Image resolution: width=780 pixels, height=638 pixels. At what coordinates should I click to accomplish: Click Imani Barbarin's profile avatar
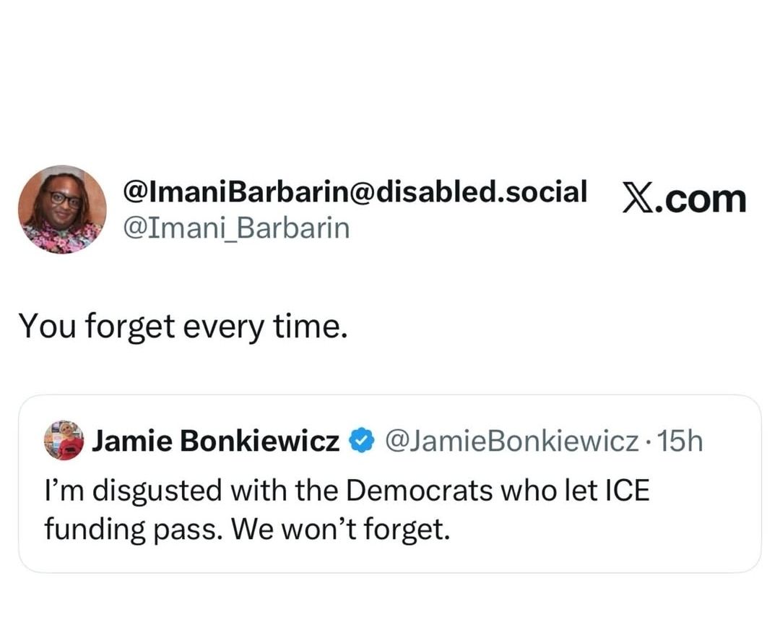[62, 210]
